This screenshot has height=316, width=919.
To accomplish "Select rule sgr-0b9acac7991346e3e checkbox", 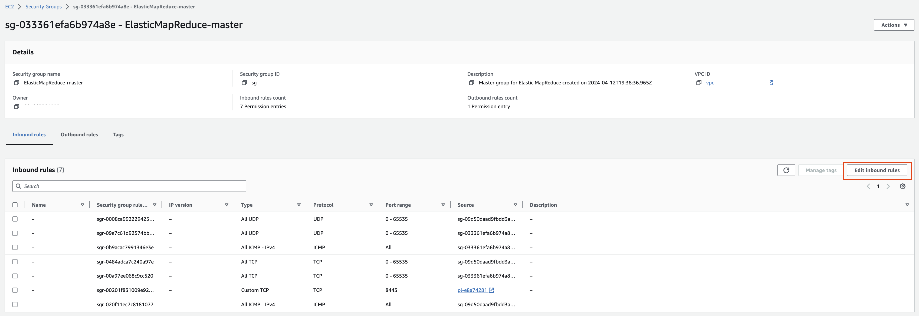I will tap(15, 247).
